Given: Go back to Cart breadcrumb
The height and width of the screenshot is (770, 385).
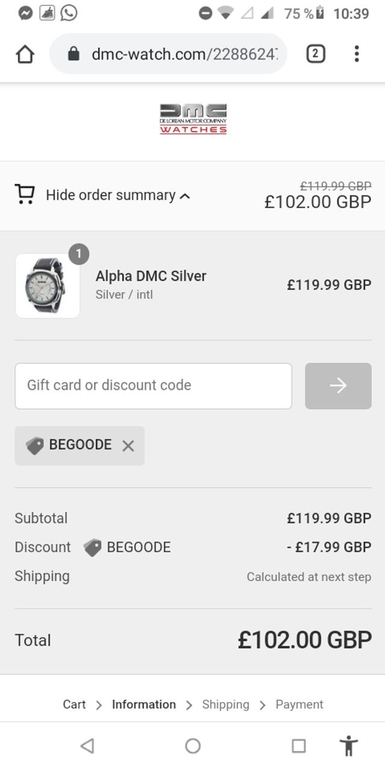Looking at the screenshot, I should click(x=75, y=704).
